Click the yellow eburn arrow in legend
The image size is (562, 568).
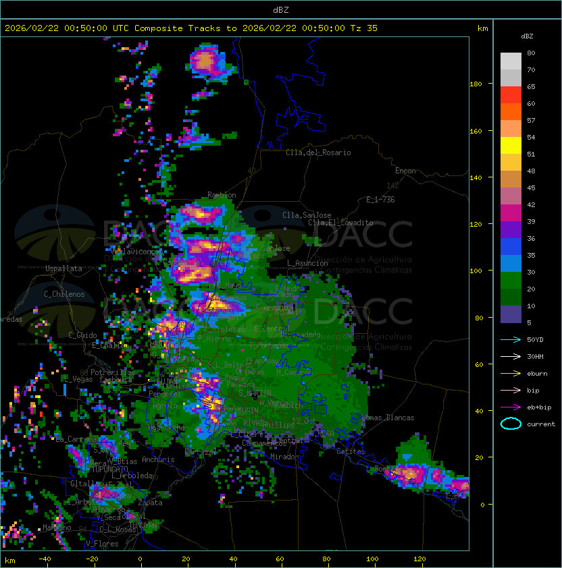(x=511, y=373)
